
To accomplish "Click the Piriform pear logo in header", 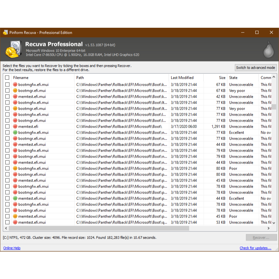I will 269,50.
